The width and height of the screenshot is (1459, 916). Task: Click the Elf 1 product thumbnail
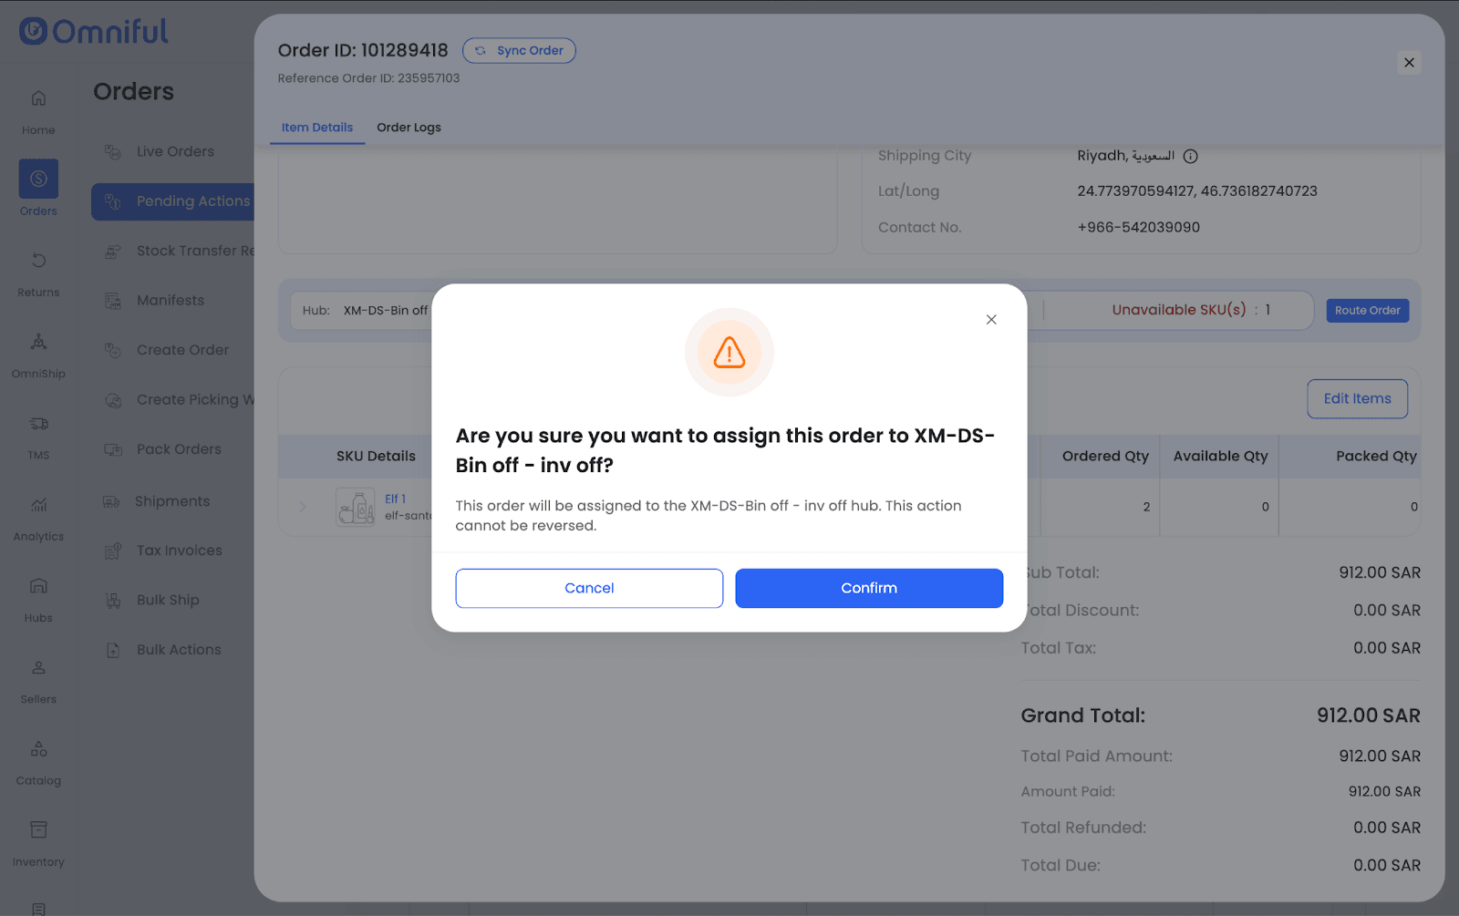point(355,507)
